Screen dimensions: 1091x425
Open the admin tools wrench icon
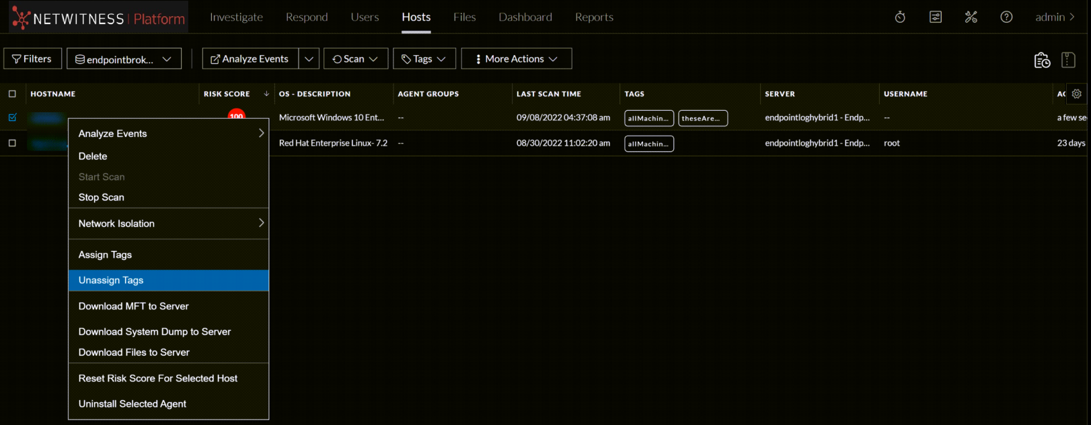(x=971, y=17)
